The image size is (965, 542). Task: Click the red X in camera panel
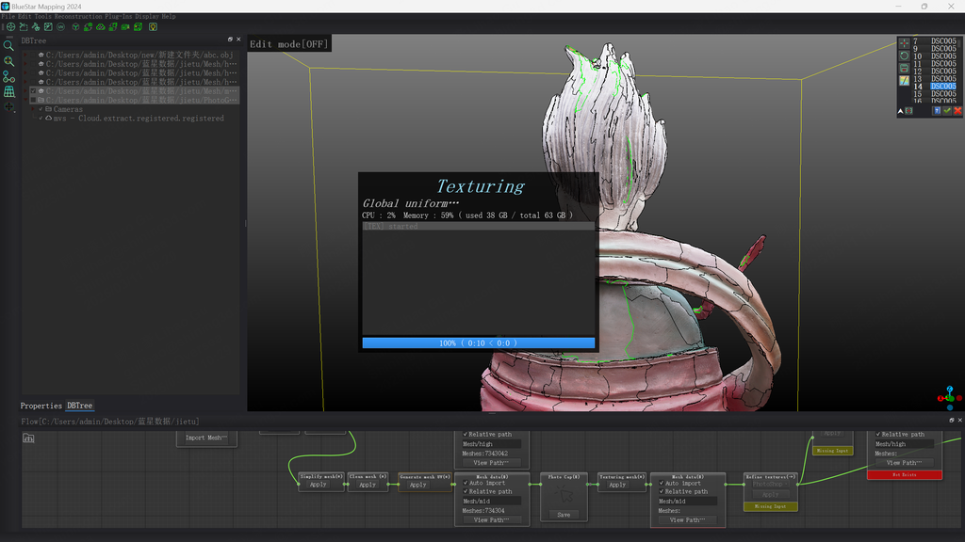click(x=958, y=111)
